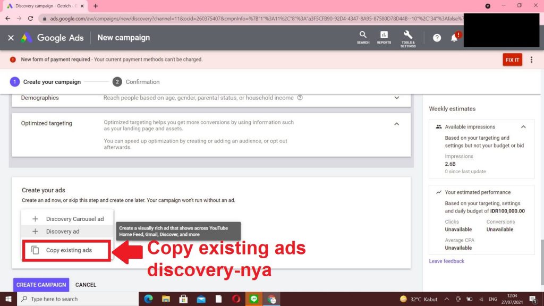Open Tools & Settings wrench icon
The height and width of the screenshot is (306, 544).
click(408, 37)
